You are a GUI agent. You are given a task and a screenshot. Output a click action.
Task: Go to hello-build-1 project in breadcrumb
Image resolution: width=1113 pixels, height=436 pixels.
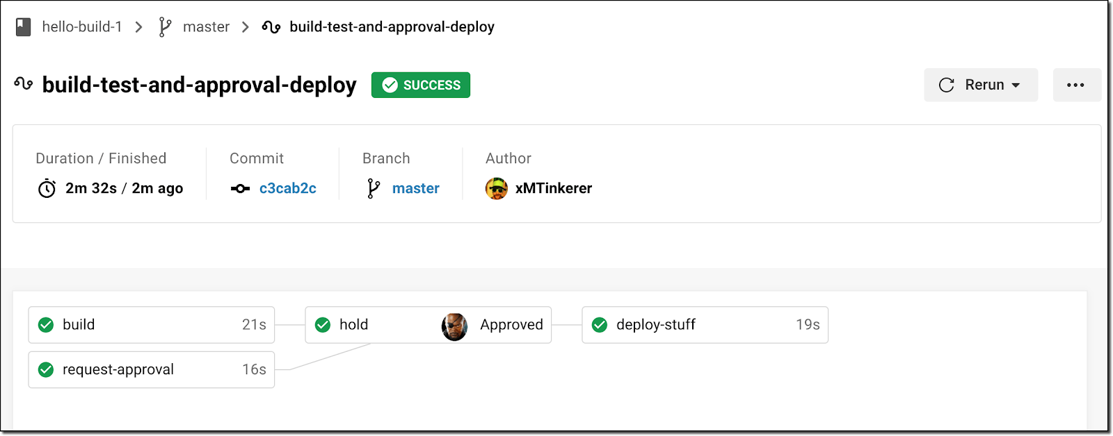click(81, 27)
